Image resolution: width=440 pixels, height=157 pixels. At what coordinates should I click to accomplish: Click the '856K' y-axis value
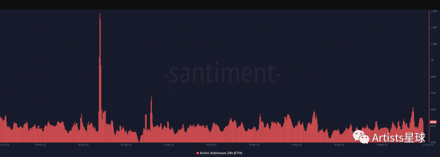pos(433,77)
